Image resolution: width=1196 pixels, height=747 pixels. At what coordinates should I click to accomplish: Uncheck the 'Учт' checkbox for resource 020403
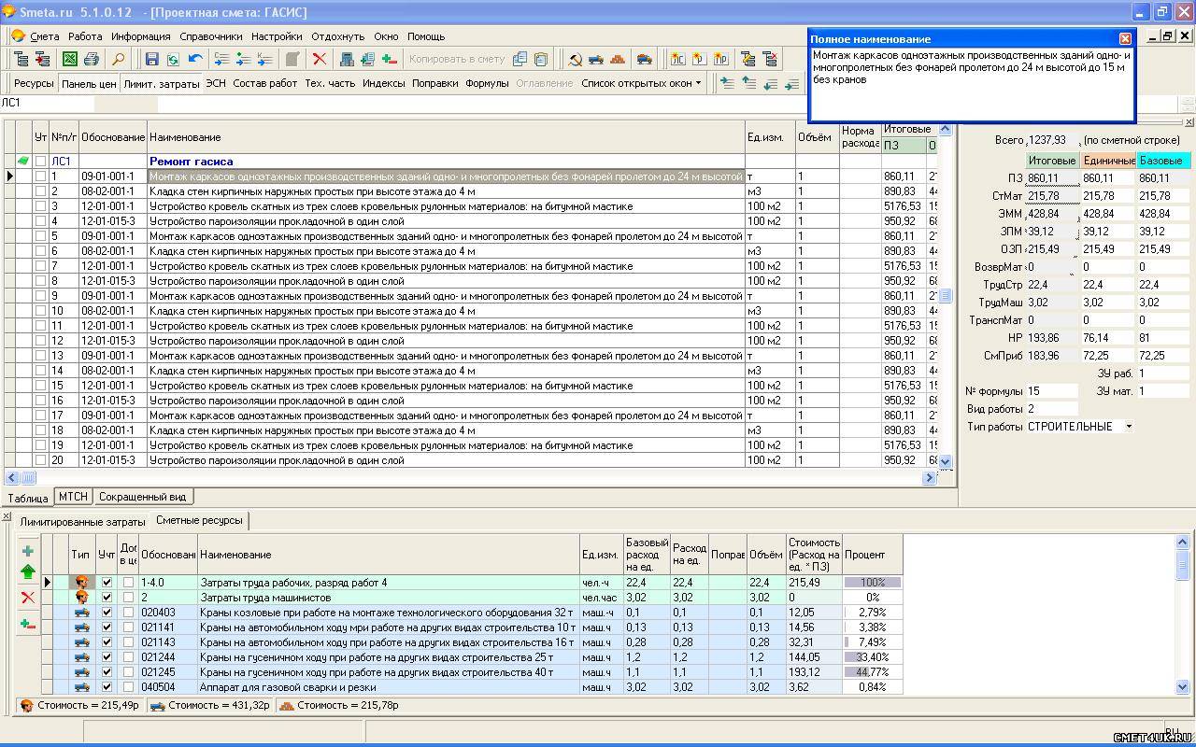click(x=107, y=613)
